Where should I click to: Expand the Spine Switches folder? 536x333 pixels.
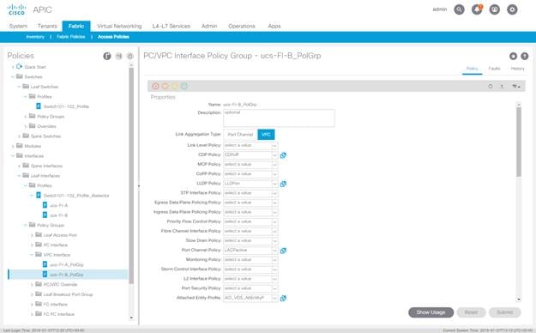point(19,136)
